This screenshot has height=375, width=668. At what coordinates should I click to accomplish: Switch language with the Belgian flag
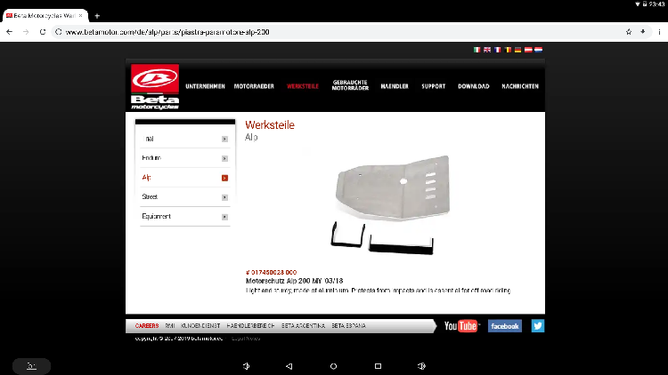(508, 50)
